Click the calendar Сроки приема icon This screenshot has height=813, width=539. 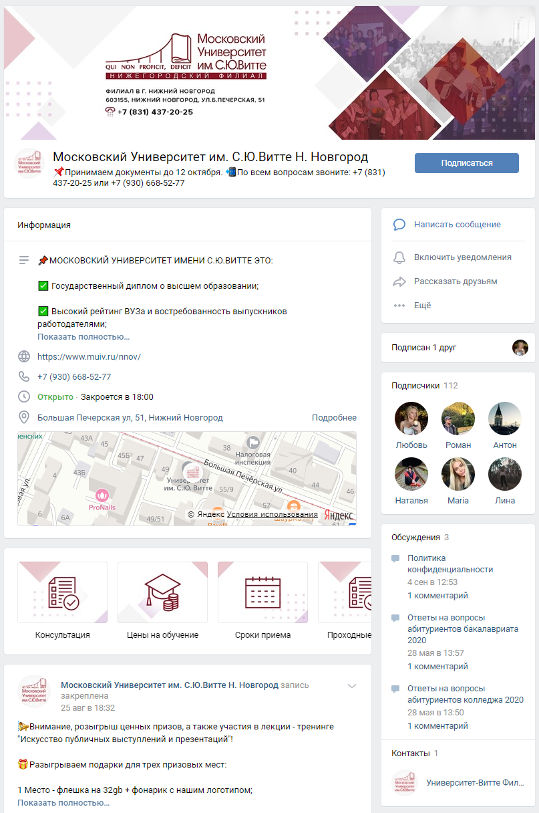tap(262, 592)
